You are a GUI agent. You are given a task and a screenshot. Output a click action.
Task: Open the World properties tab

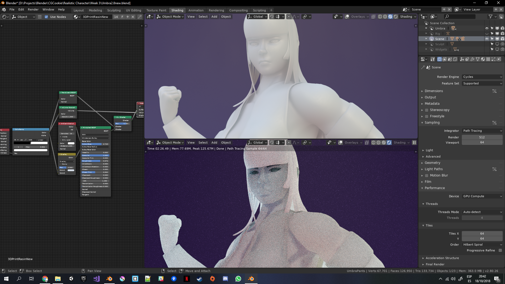(x=455, y=59)
